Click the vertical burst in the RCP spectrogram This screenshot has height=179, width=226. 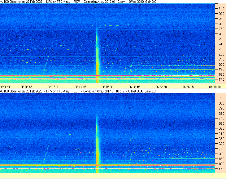coord(98,56)
